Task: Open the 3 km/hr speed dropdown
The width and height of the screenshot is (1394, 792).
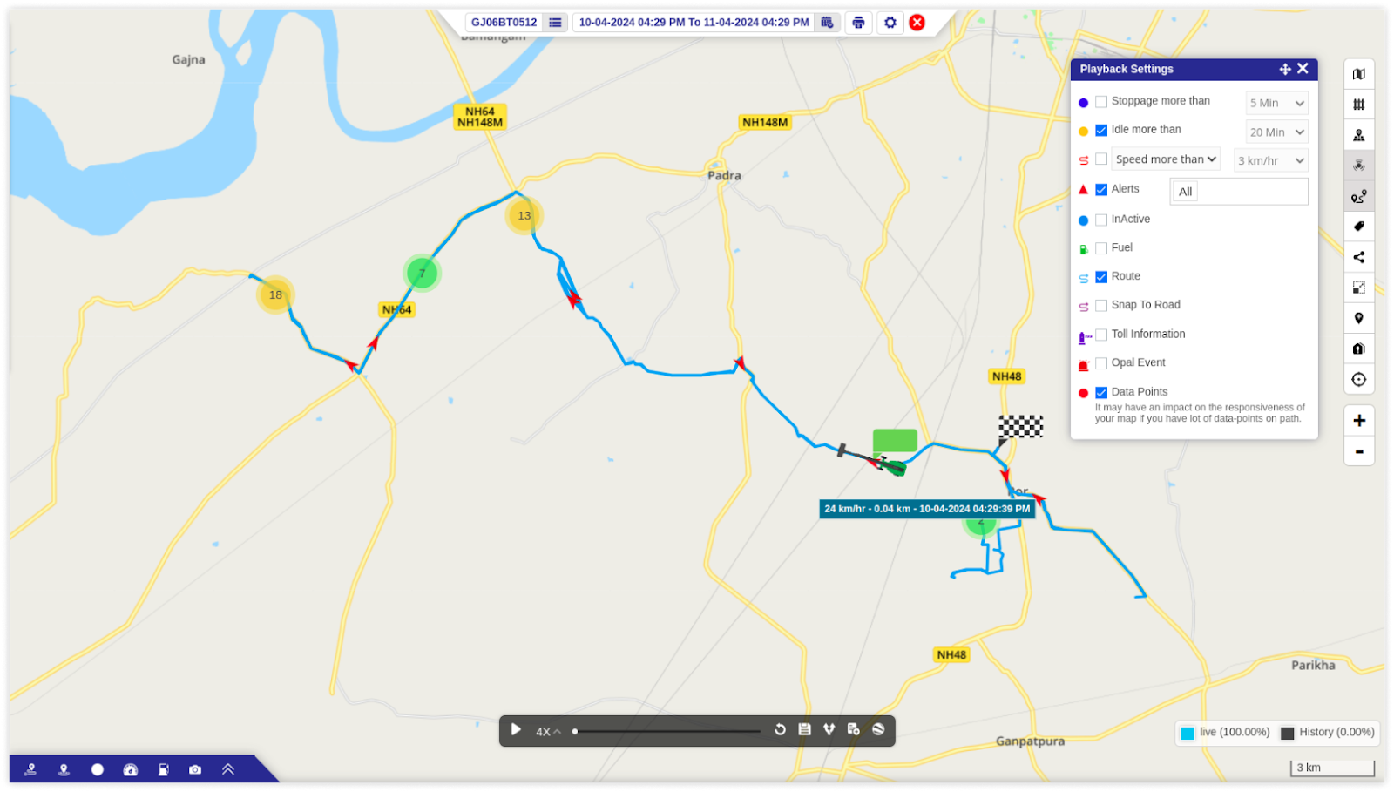Action: click(1270, 160)
